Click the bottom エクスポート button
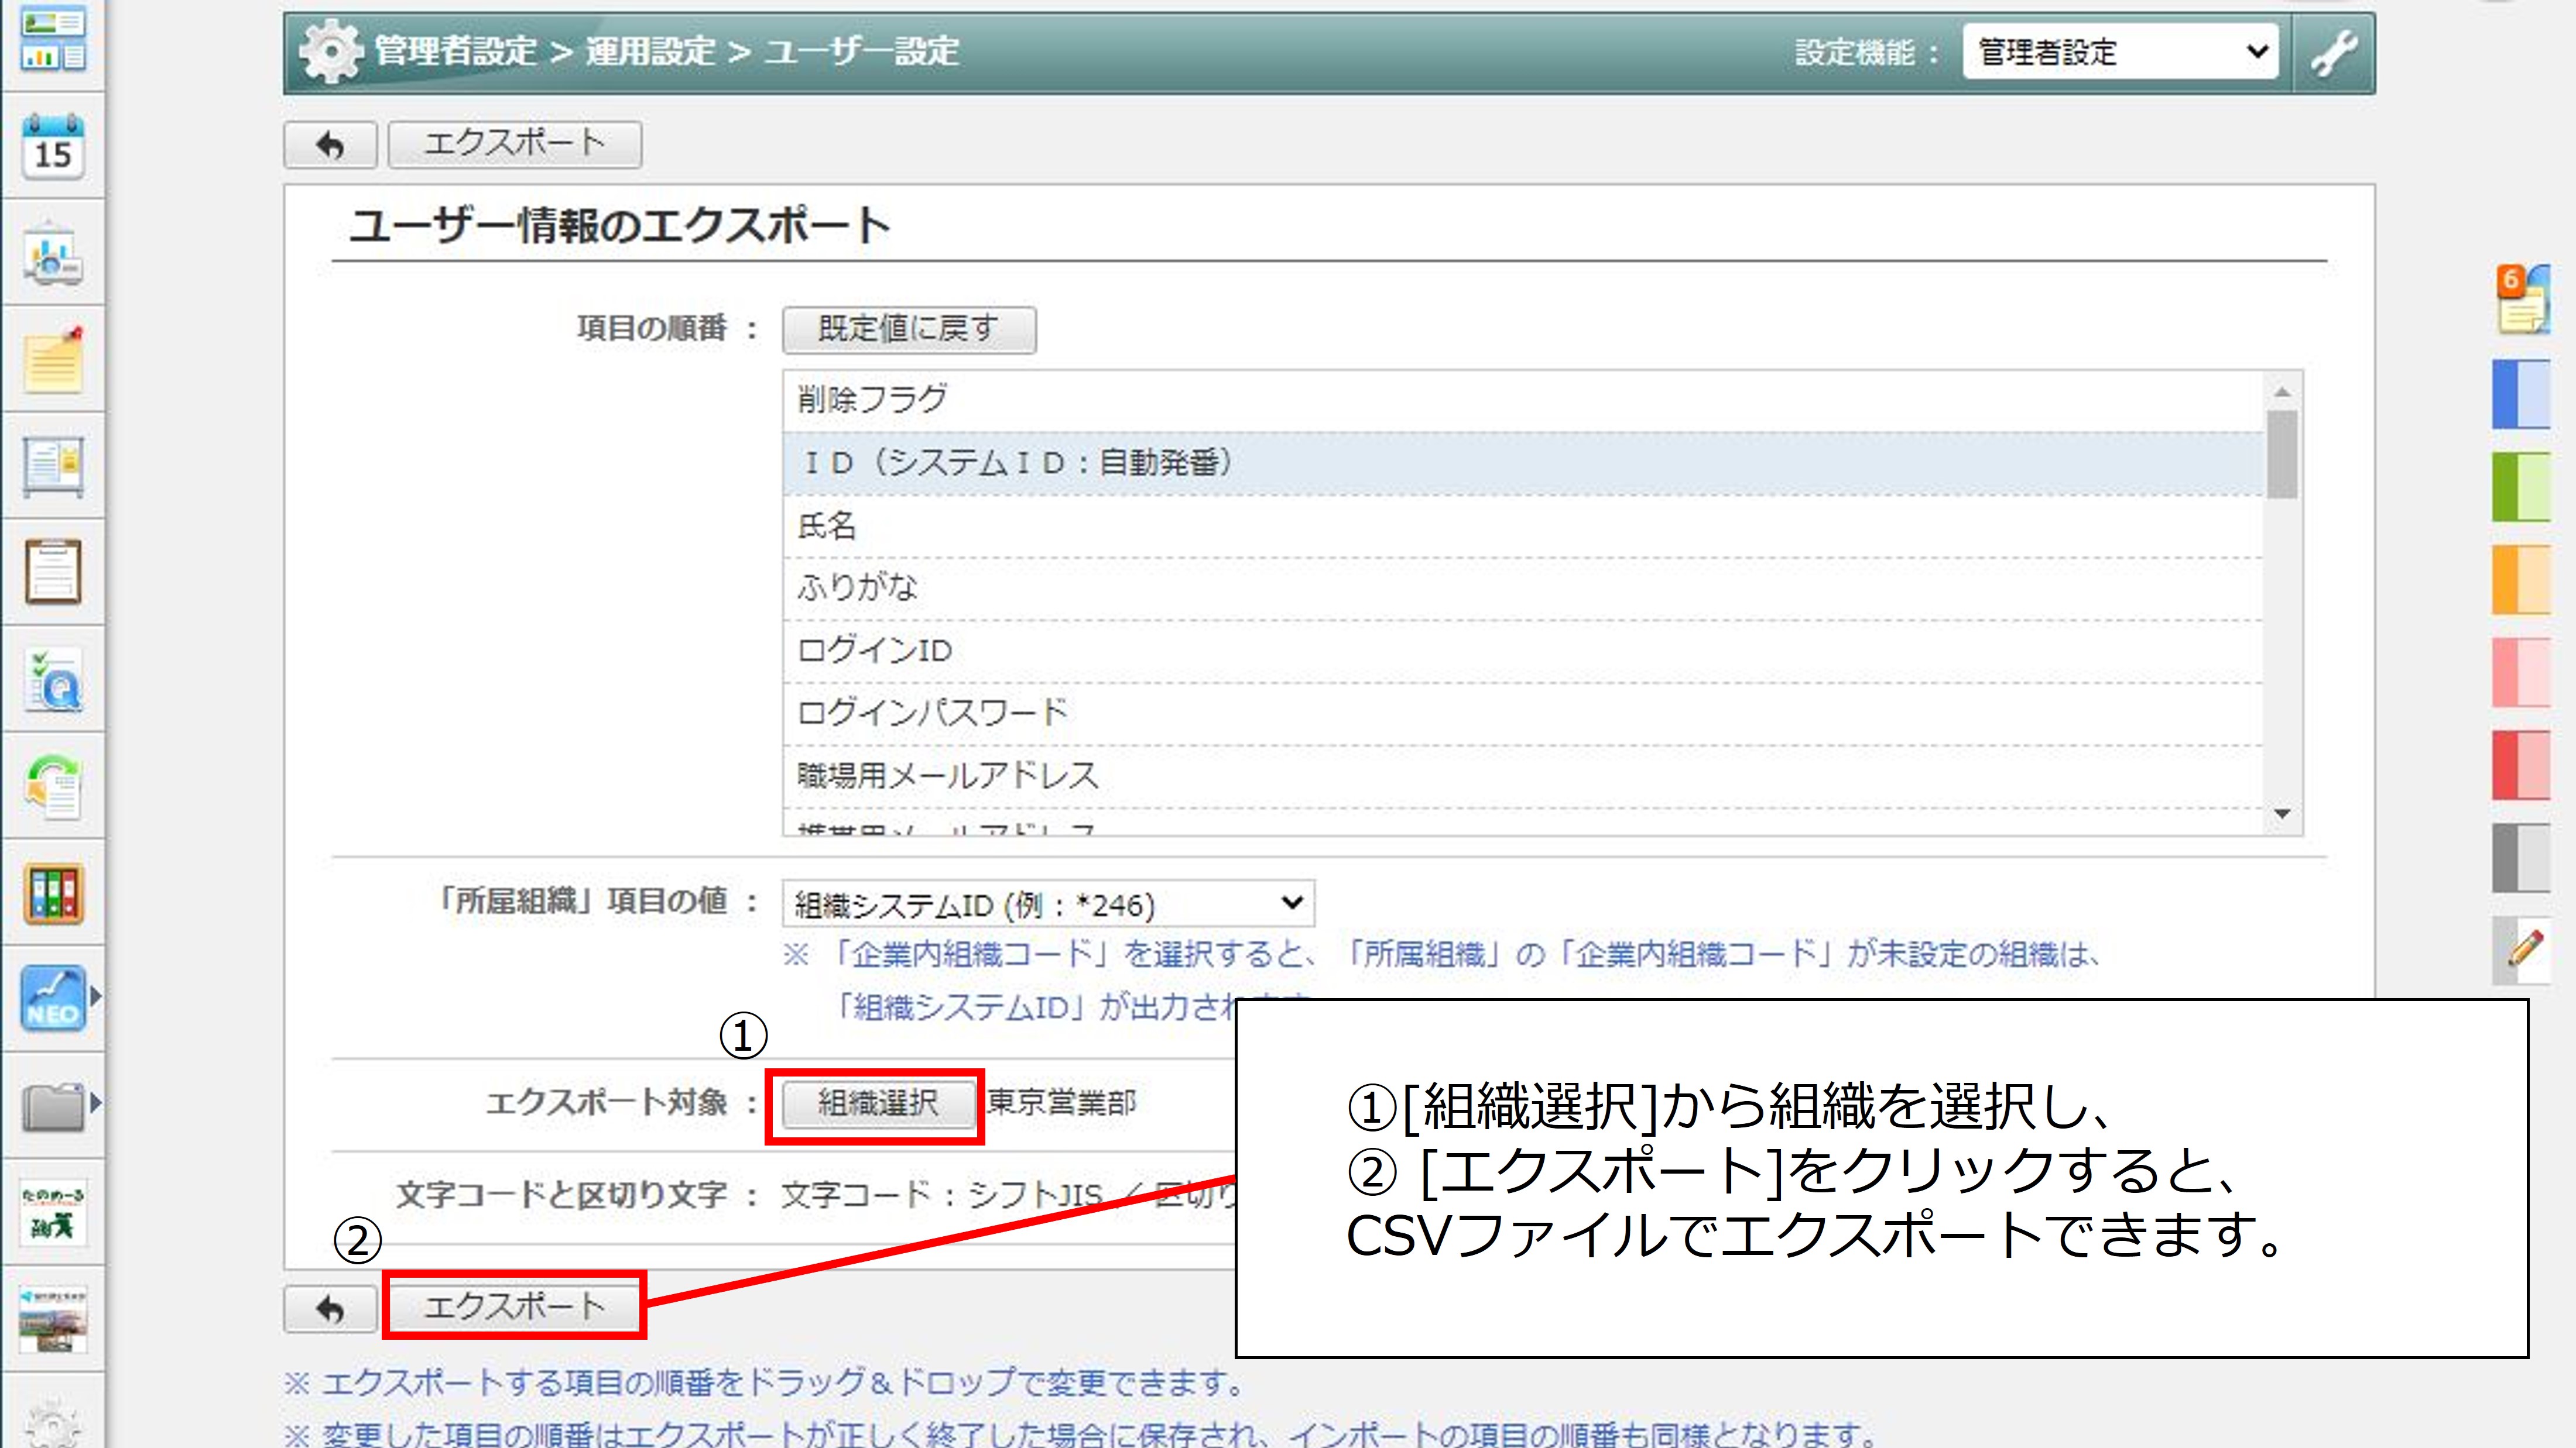This screenshot has height=1448, width=2576. click(x=514, y=1306)
